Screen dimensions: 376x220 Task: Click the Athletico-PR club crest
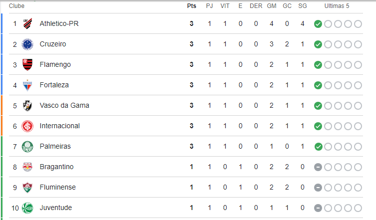(27, 23)
